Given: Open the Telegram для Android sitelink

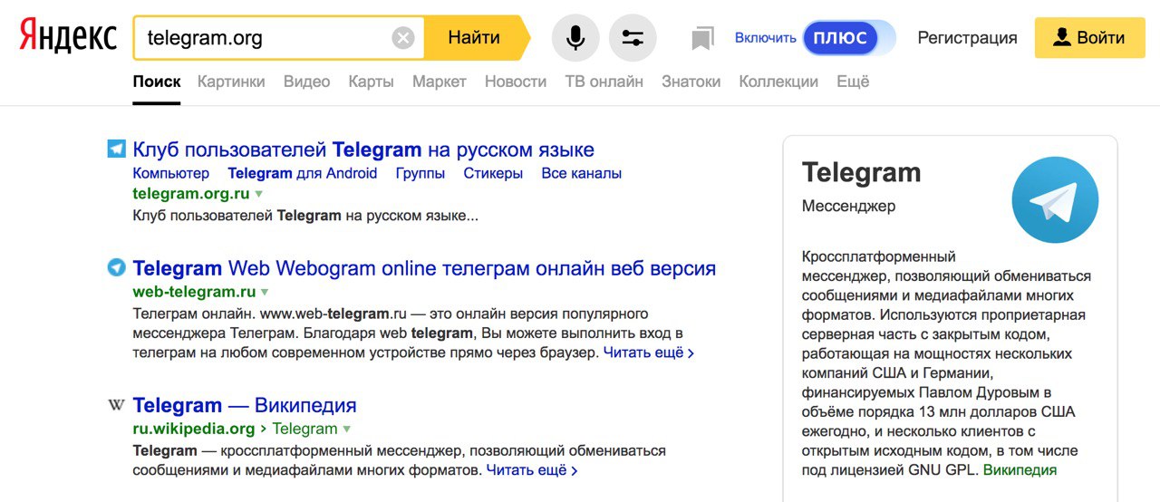Looking at the screenshot, I should coord(303,173).
